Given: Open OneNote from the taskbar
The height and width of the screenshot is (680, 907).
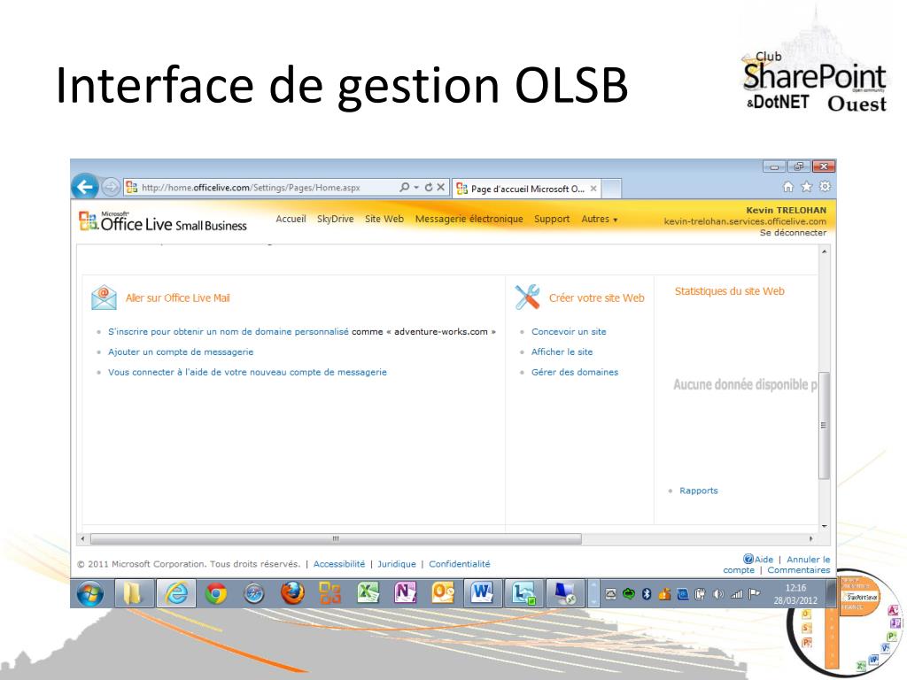Looking at the screenshot, I should pos(406,592).
